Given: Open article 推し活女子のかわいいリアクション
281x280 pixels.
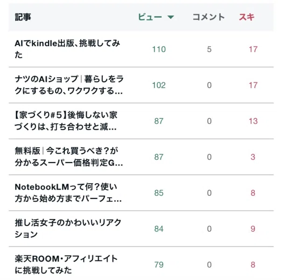Looking at the screenshot, I should (x=68, y=228).
